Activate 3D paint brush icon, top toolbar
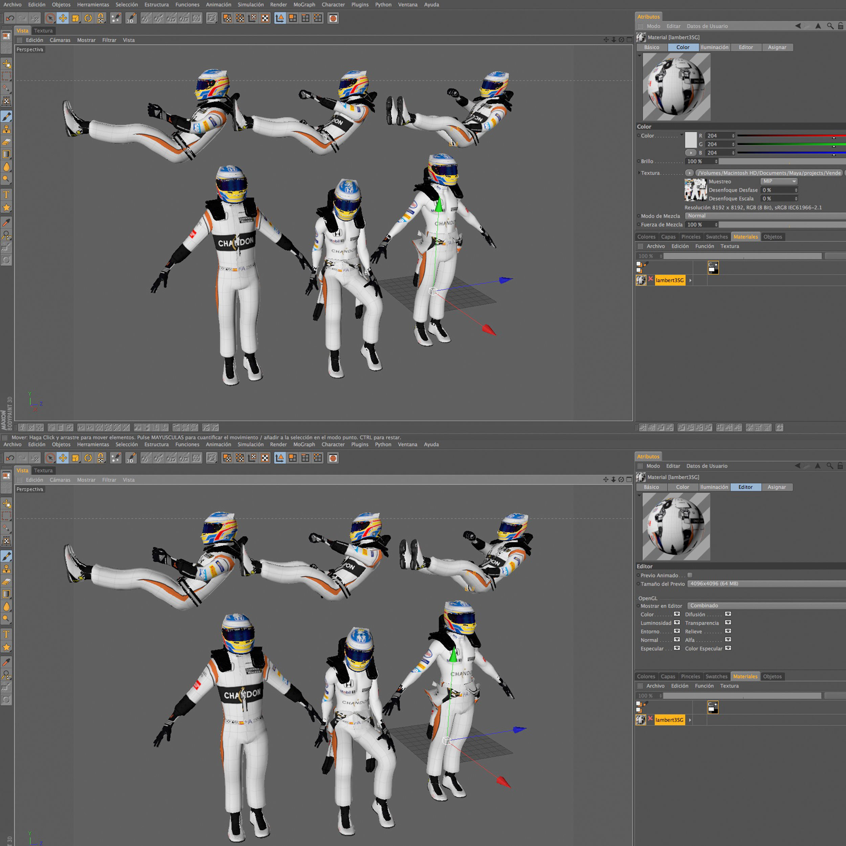The image size is (846, 846). pos(131,18)
